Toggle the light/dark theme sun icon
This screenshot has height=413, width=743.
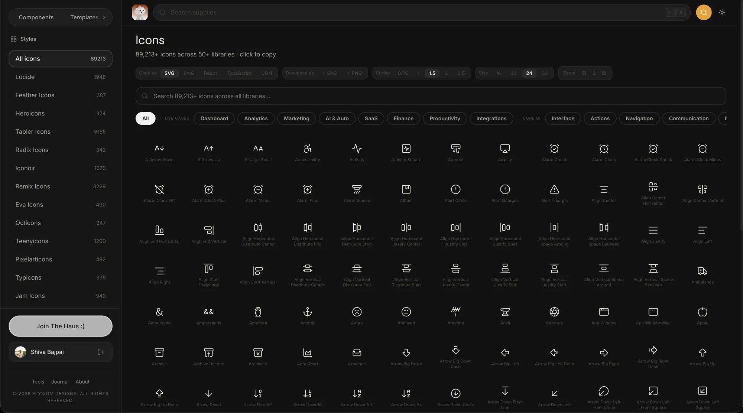(722, 12)
